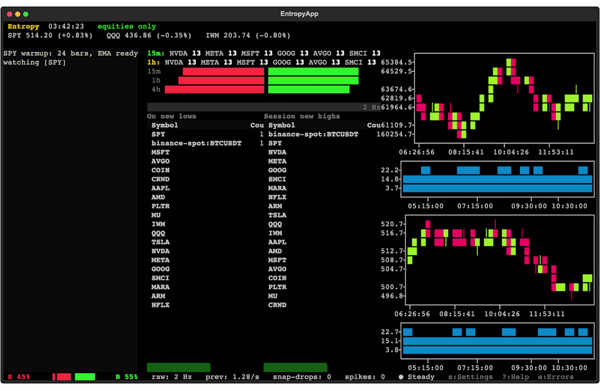Click the 'prev: 1.28/s' status entry
Screen dimensions: 600x390
tap(232, 377)
